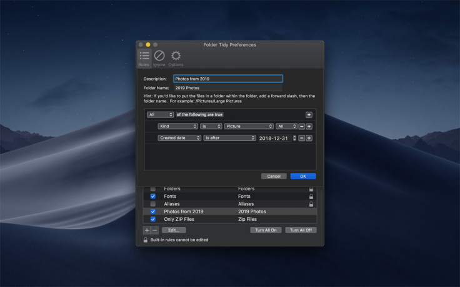Viewport: 460px width, 287px height.
Task: Click the 'Zip Files' folder cell
Action: pyautogui.click(x=247, y=220)
